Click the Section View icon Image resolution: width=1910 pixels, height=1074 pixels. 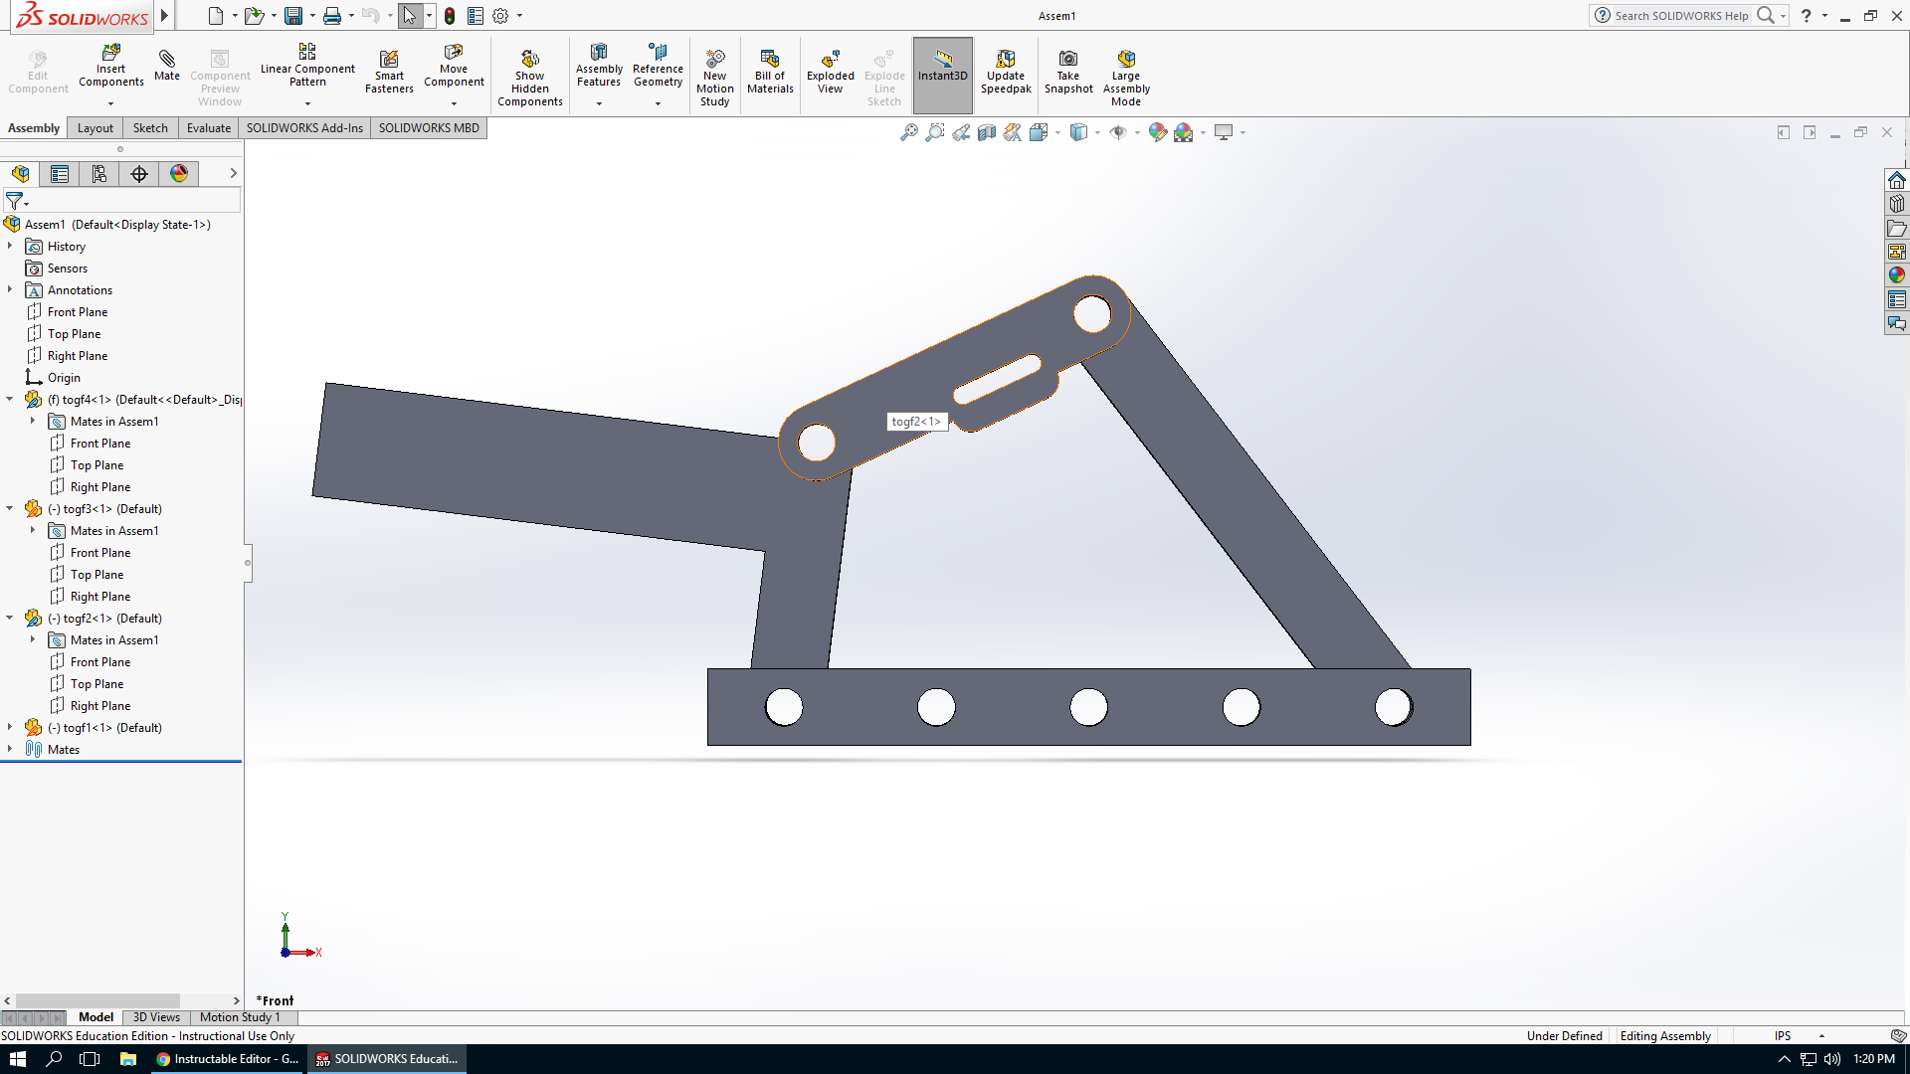pyautogui.click(x=986, y=132)
